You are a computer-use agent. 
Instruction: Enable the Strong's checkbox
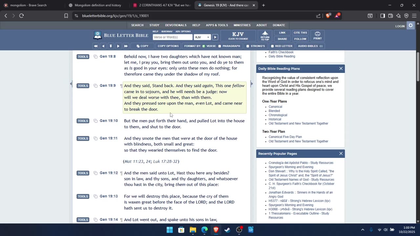click(x=248, y=46)
